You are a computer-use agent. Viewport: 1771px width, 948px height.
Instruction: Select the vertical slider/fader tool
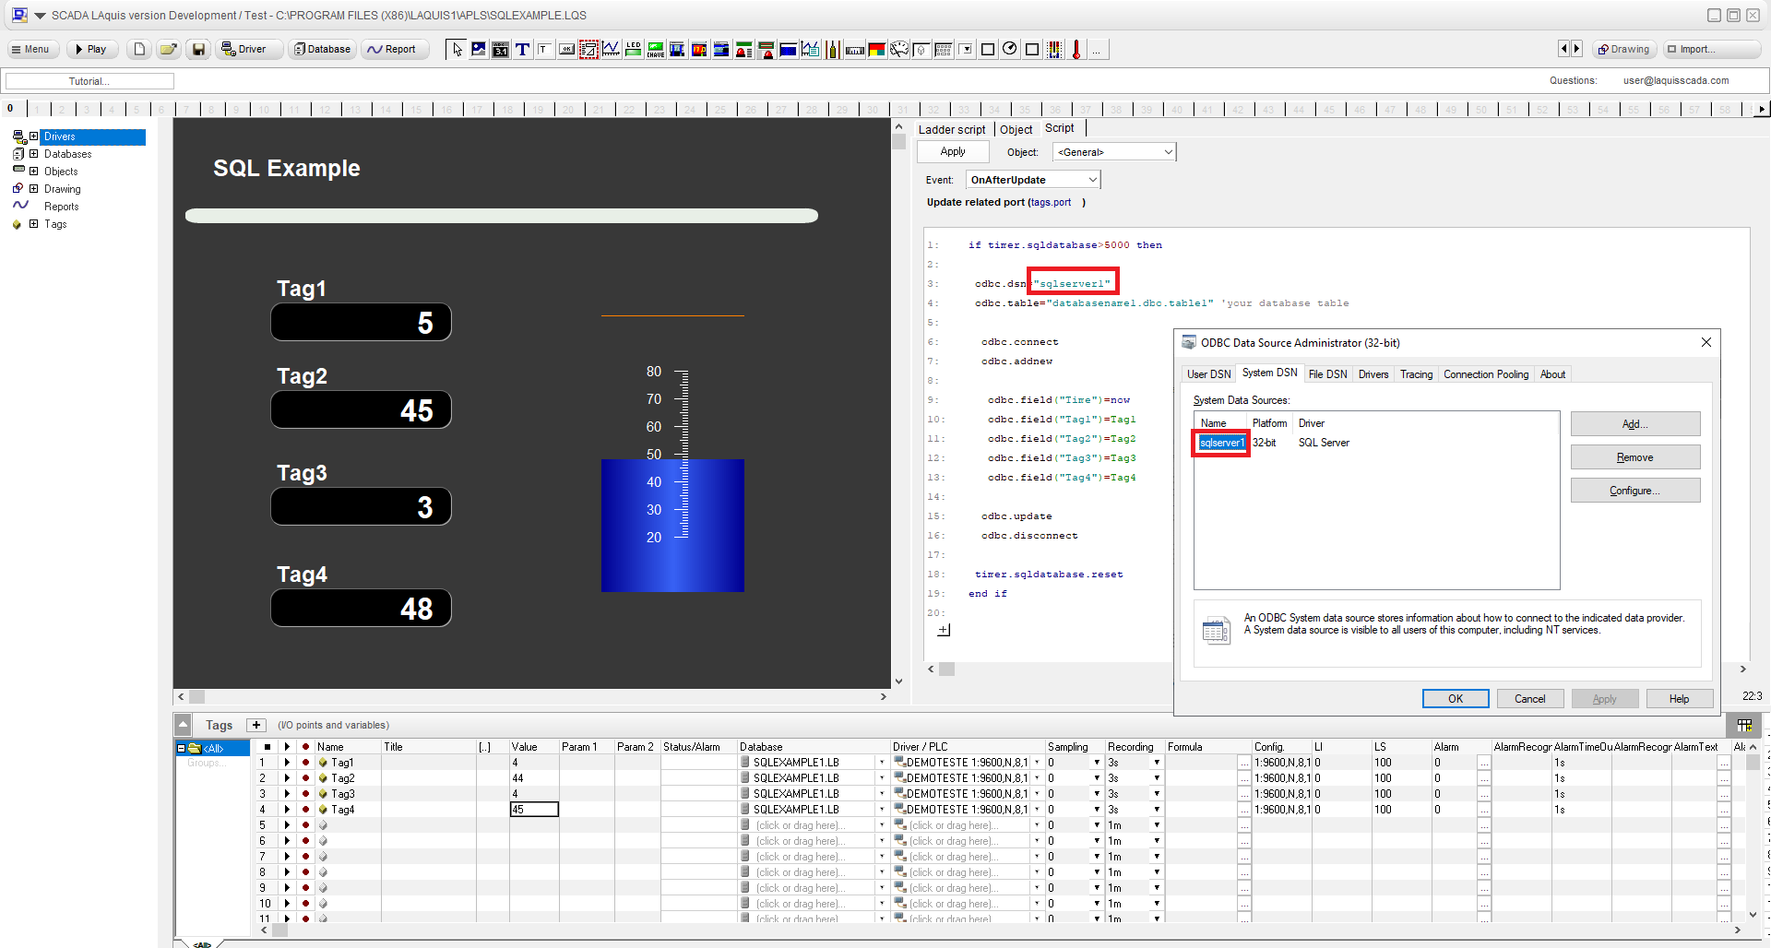click(833, 49)
